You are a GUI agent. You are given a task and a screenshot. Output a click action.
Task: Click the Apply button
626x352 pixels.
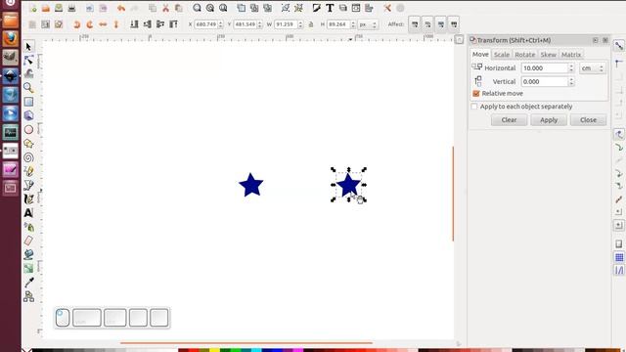click(549, 119)
